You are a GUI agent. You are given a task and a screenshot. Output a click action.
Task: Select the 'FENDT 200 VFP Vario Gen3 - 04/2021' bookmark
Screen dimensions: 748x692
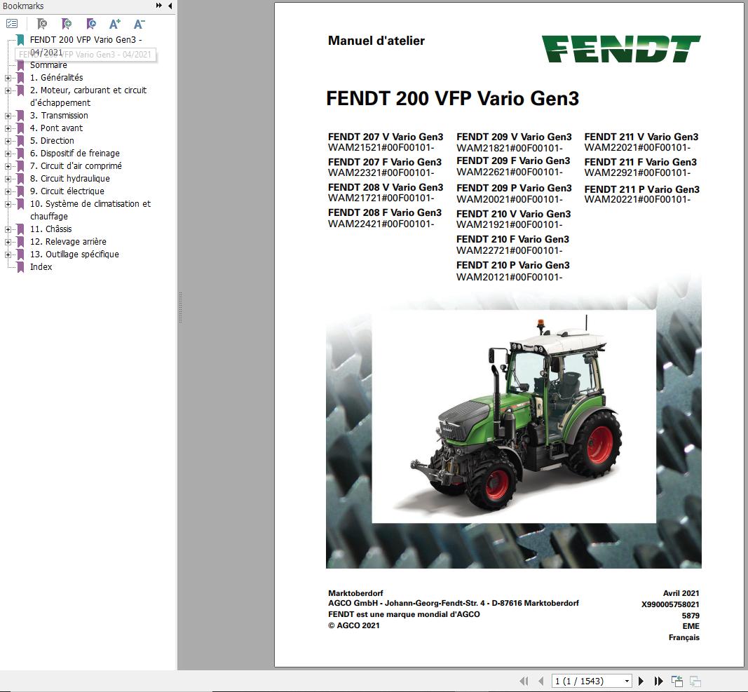click(86, 46)
